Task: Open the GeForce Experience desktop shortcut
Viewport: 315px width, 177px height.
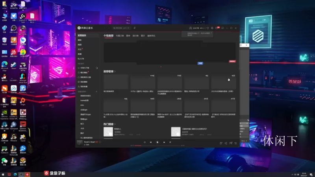Action: coord(4,114)
